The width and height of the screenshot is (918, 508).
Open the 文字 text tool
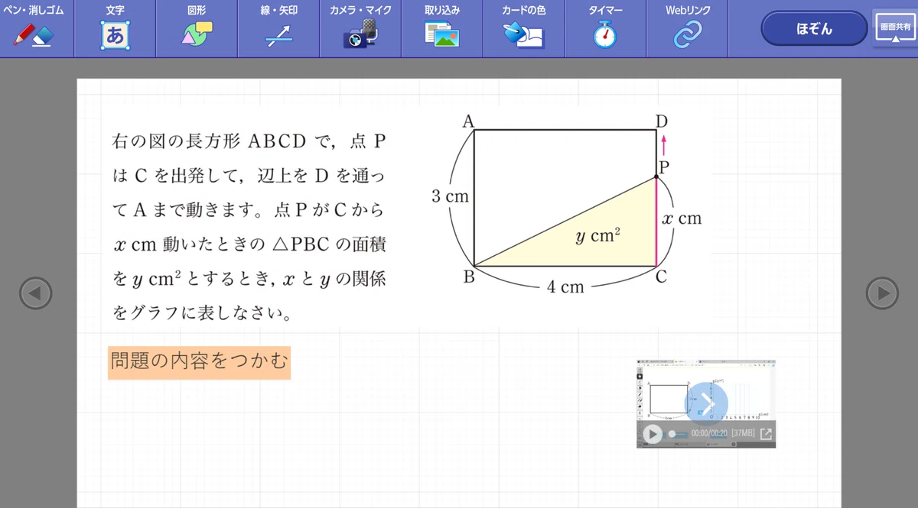pos(115,28)
